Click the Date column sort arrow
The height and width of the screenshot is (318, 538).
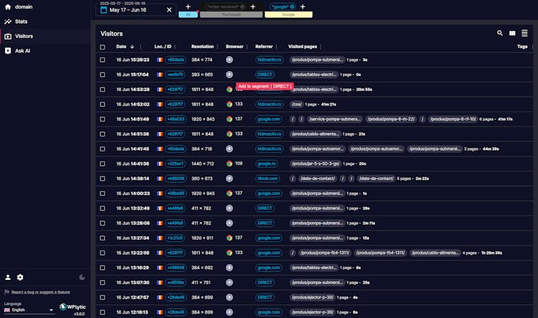click(132, 47)
